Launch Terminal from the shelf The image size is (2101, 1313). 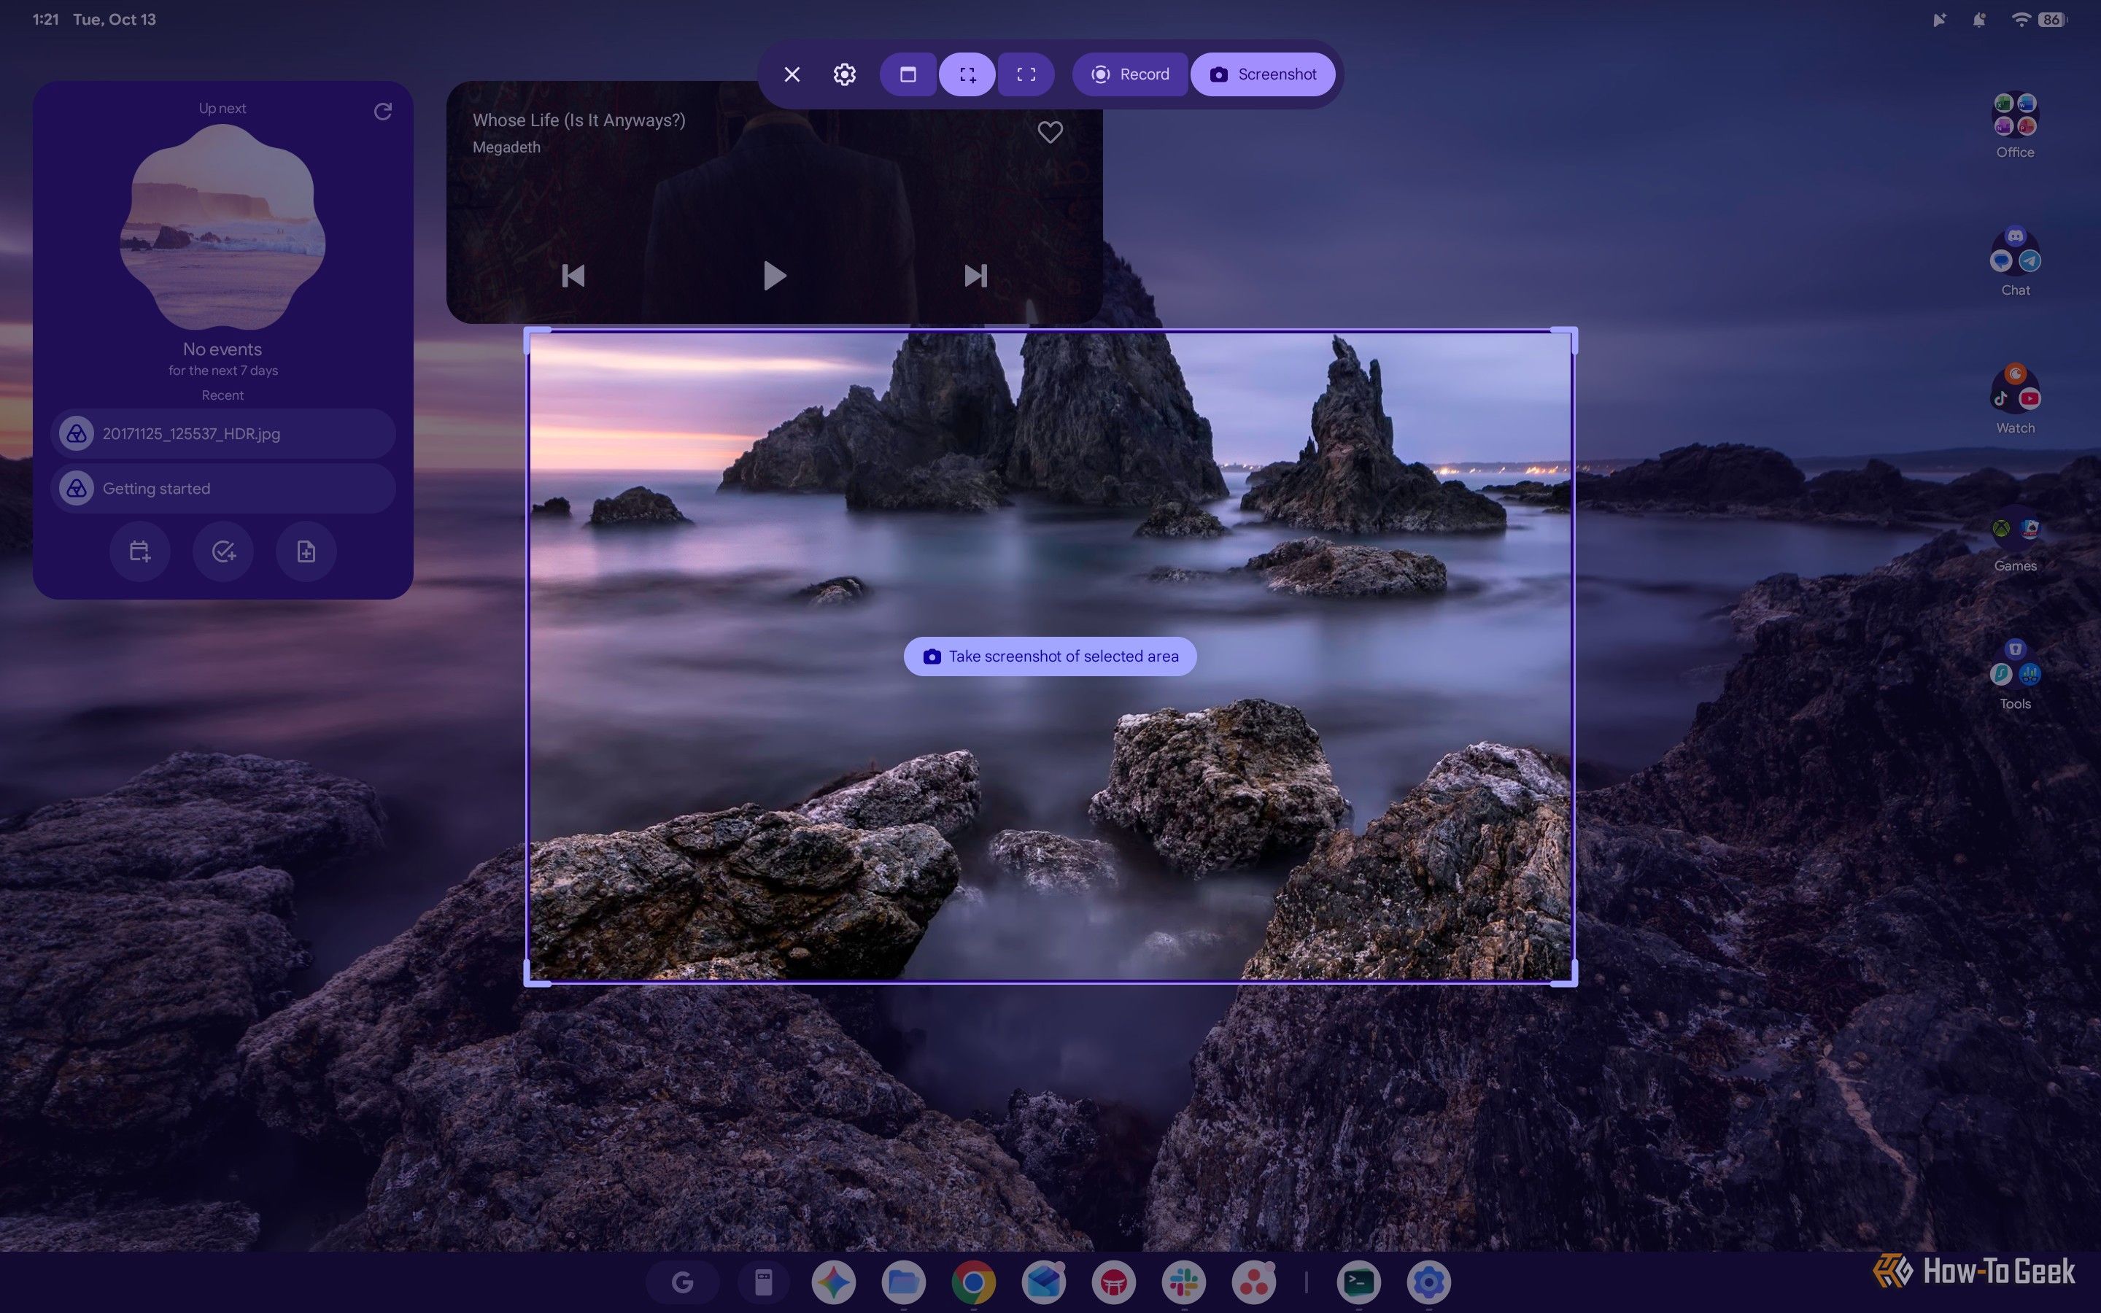pos(1358,1282)
